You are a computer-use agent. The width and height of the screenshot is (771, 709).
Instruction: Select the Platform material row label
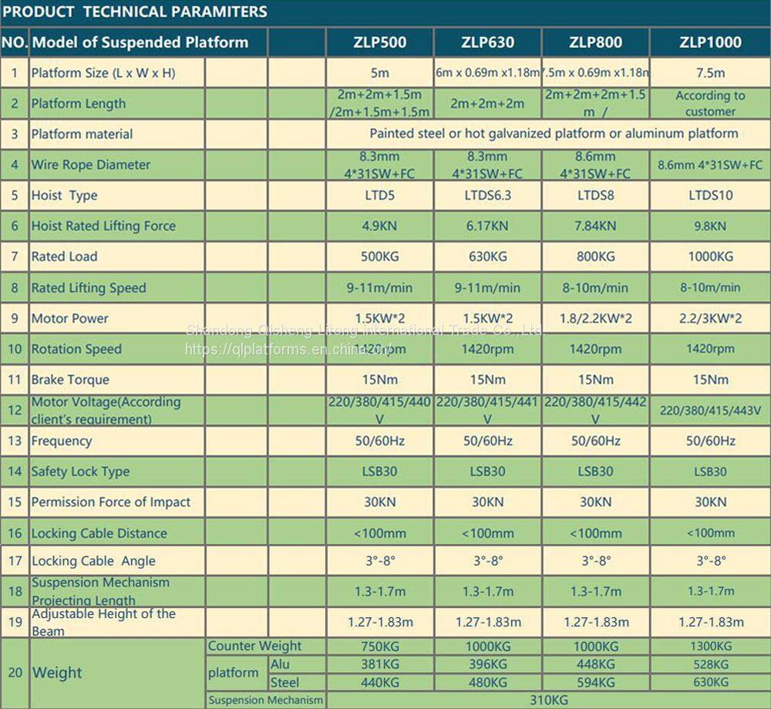(x=82, y=134)
